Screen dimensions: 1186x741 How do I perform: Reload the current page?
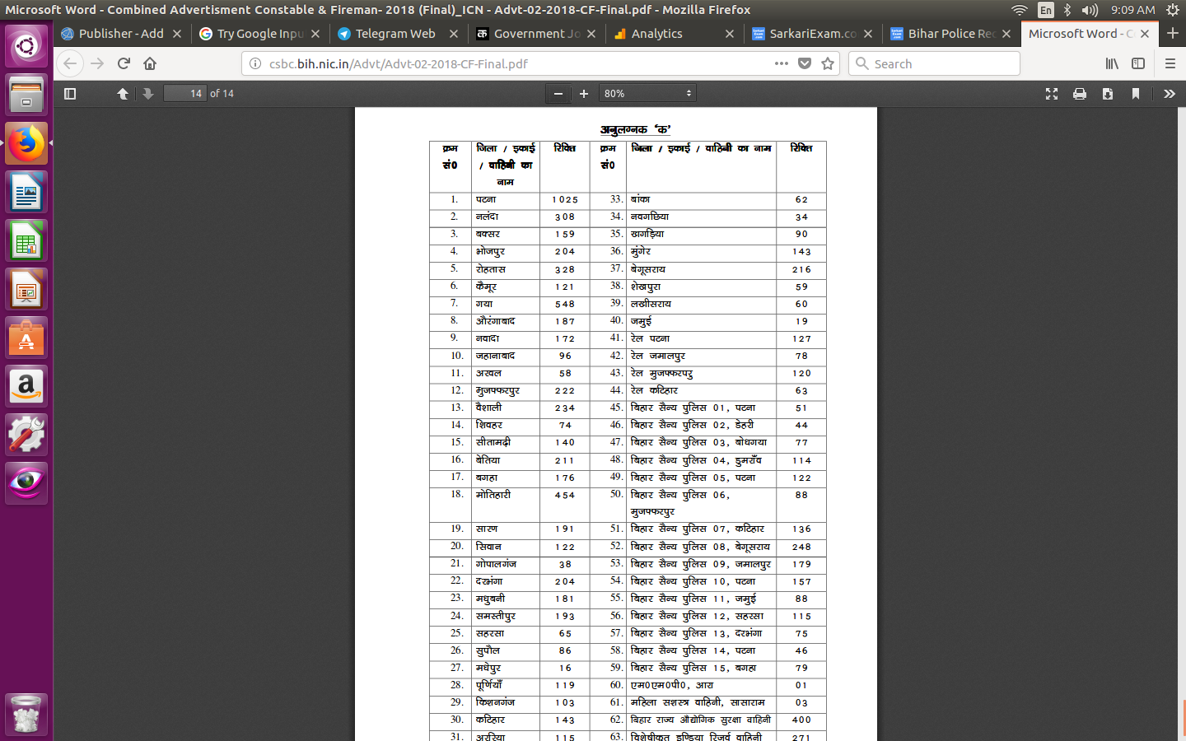pos(124,63)
